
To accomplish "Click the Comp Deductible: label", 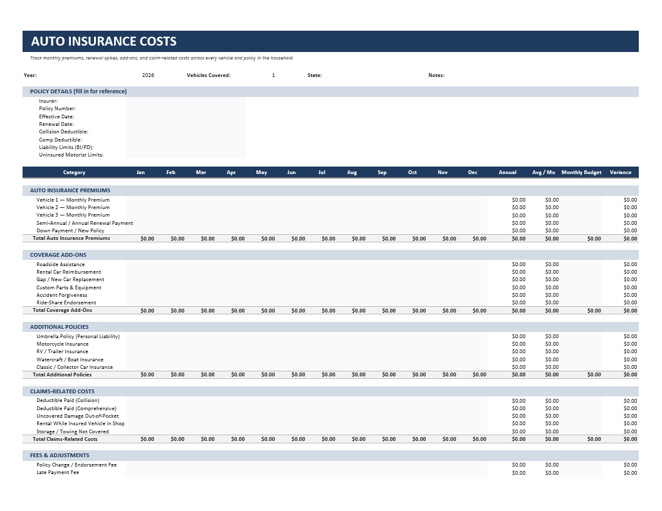I will coord(60,140).
